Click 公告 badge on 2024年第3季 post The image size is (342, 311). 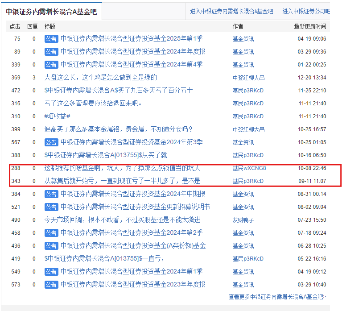click(51, 142)
